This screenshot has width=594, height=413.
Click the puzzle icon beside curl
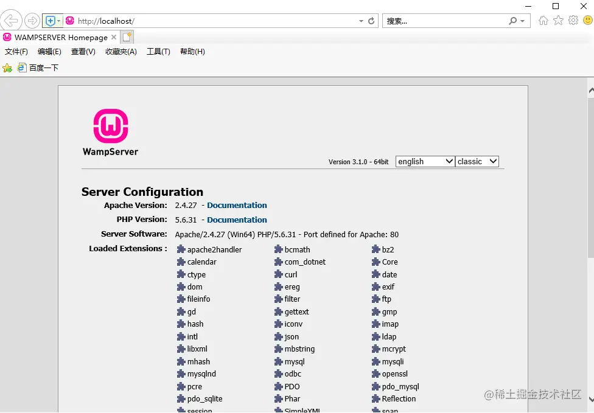point(279,274)
